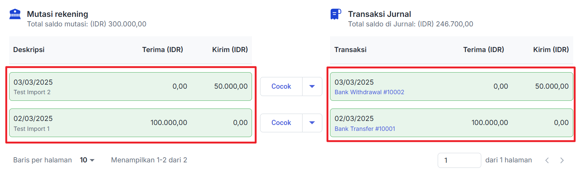Click Cocok for the 03/03/2025 row
The height and width of the screenshot is (173, 582).
pos(281,86)
